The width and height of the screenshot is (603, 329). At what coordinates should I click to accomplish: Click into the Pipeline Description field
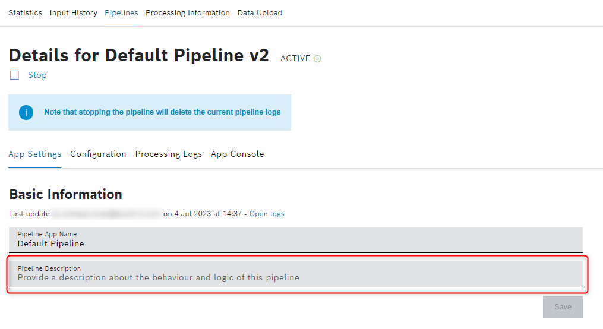coord(295,277)
